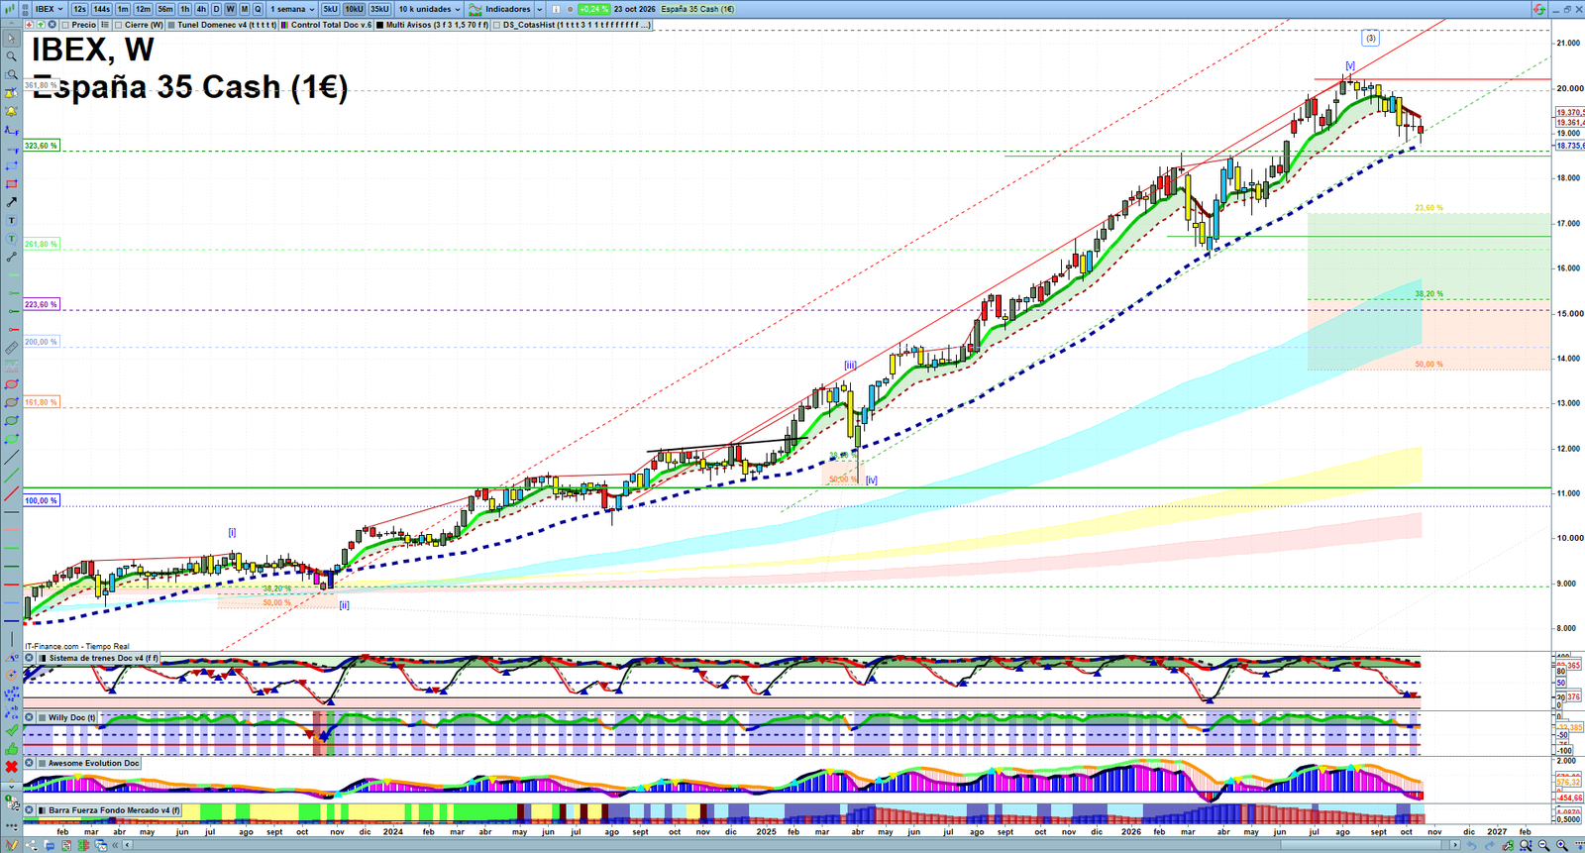Select the black arrow drawing tool

coord(11,202)
